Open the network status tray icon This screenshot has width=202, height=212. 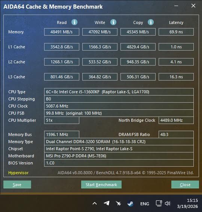click(159, 203)
